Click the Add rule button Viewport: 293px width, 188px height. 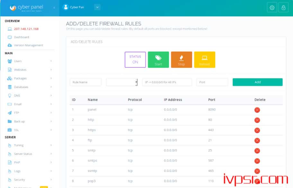click(x=257, y=82)
